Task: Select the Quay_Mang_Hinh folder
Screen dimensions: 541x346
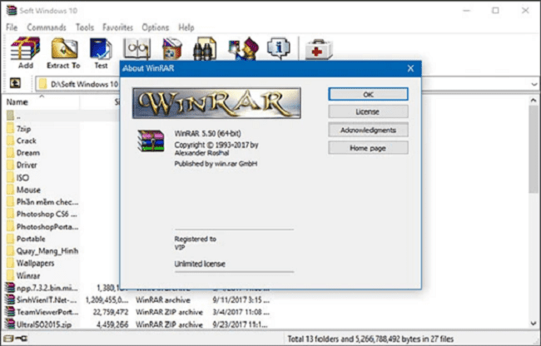Action: (x=47, y=251)
